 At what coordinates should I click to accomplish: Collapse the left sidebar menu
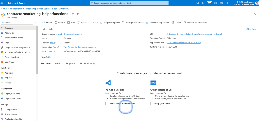pos(36,23)
